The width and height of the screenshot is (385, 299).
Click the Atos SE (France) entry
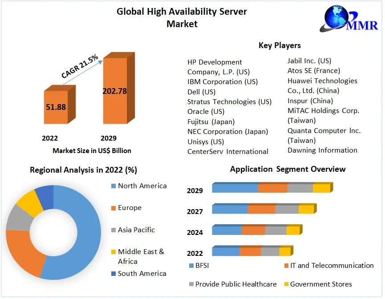click(x=315, y=71)
